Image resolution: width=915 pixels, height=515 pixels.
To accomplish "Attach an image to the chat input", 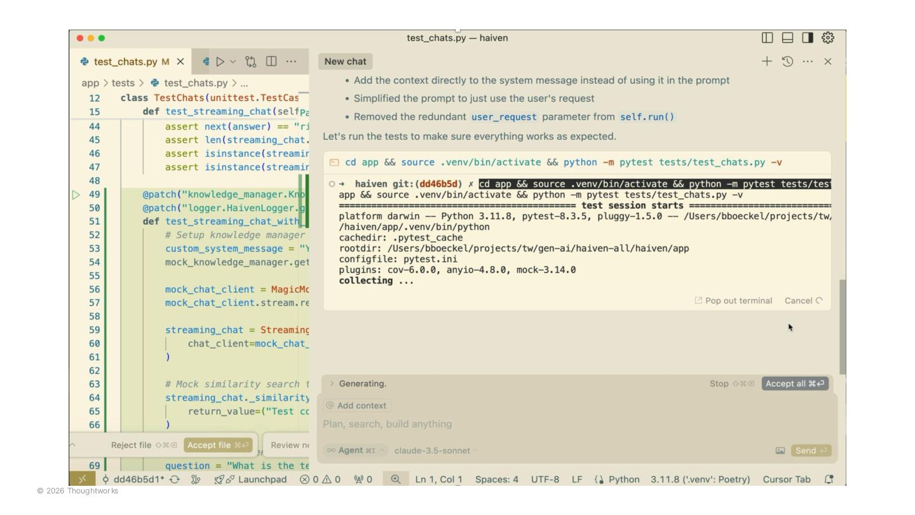I will tap(780, 451).
